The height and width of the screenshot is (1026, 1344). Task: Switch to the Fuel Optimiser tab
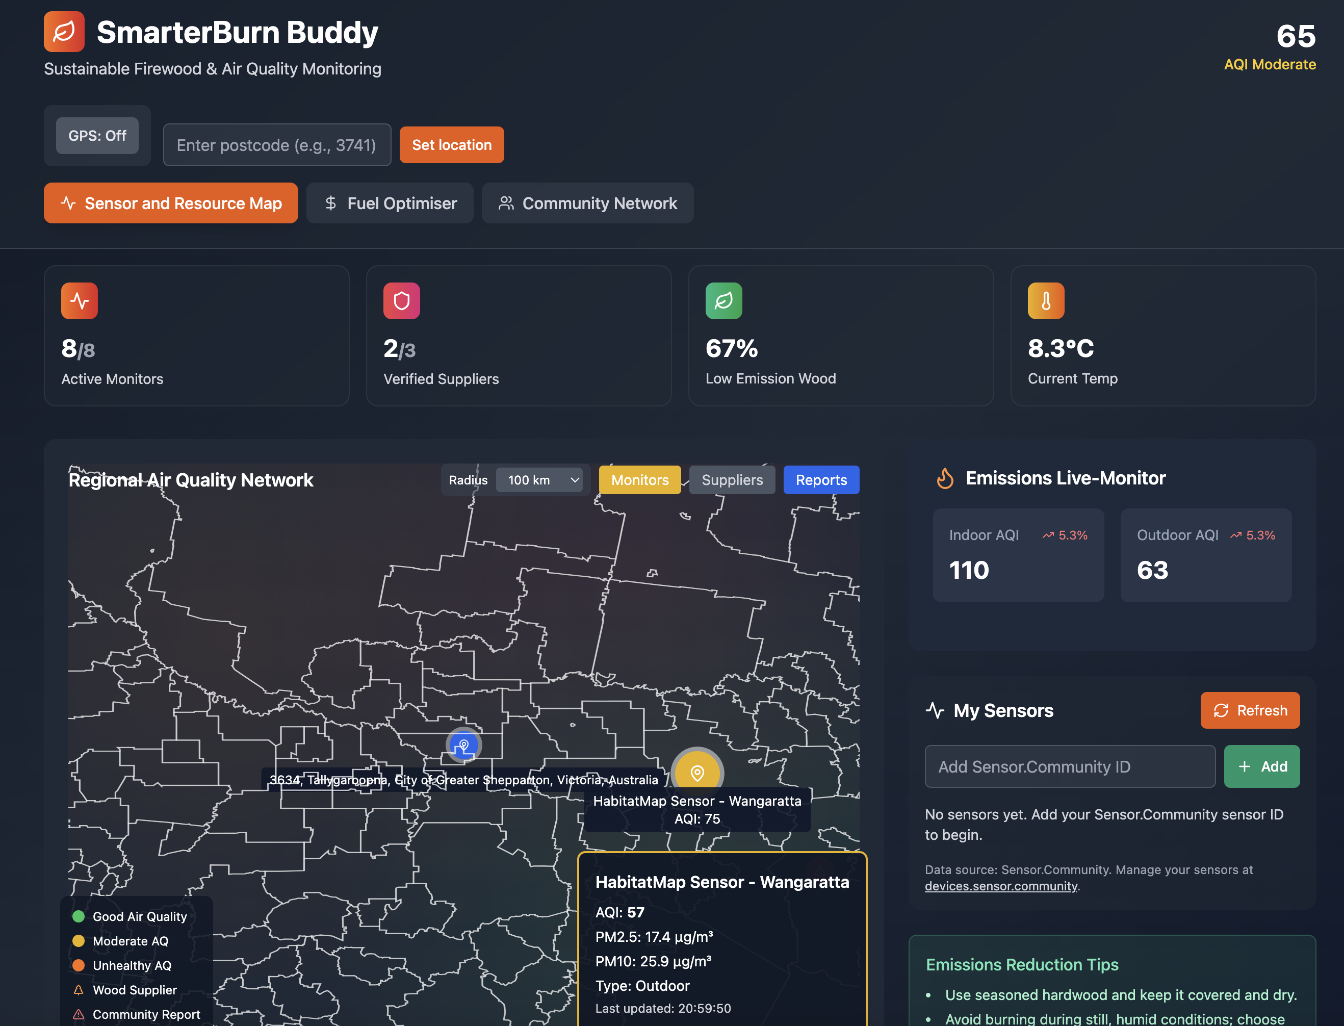(x=390, y=203)
